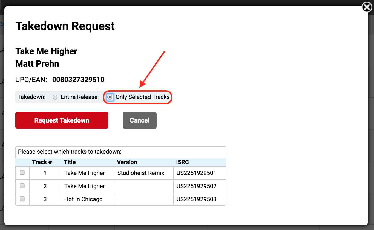Viewport: 374px width, 230px height.
Task: Click the UPC/EAN number 0080327329510
Action: pyautogui.click(x=78, y=80)
